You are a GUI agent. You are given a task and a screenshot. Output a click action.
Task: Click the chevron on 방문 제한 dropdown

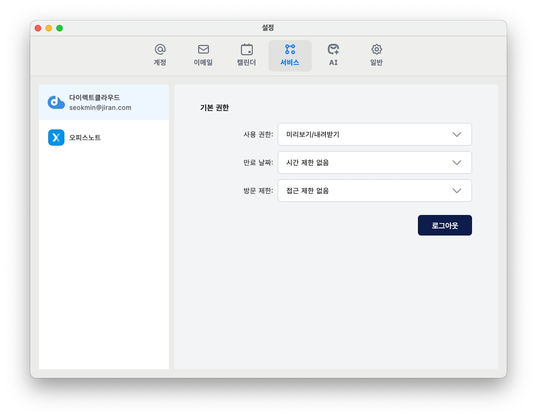pos(457,191)
